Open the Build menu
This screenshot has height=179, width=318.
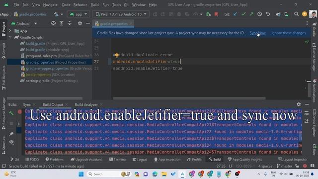click(94, 4)
